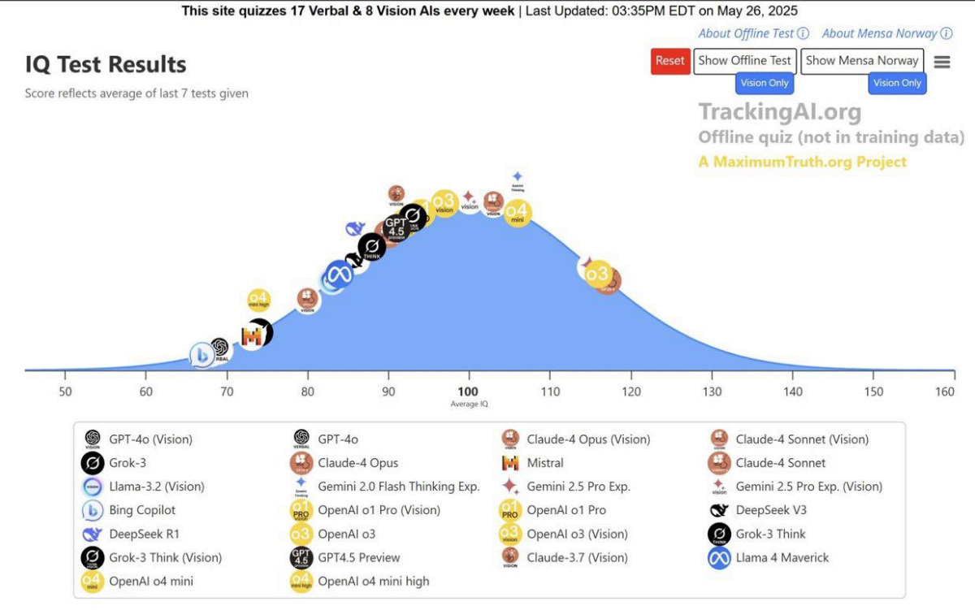Image resolution: width=975 pixels, height=610 pixels.
Task: Click the Claude-4 Opus legend icon
Action: (301, 463)
